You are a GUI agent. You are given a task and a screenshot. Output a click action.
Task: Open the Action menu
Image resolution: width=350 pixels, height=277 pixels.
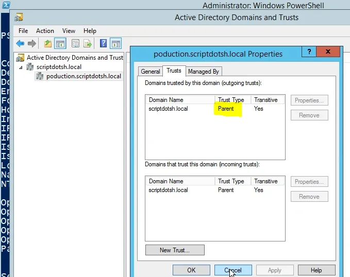[45, 31]
